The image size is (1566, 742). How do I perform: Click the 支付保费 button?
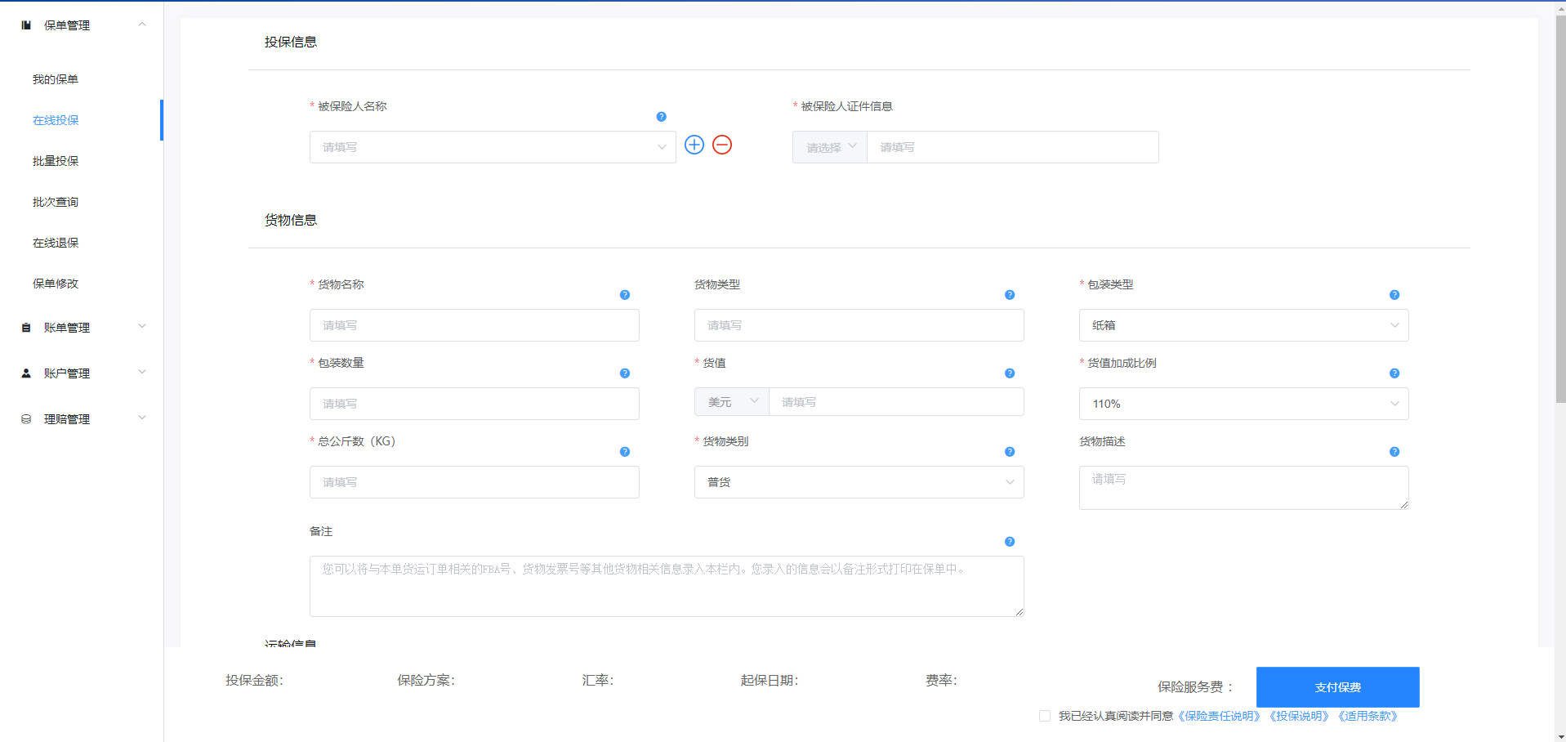coord(1337,687)
